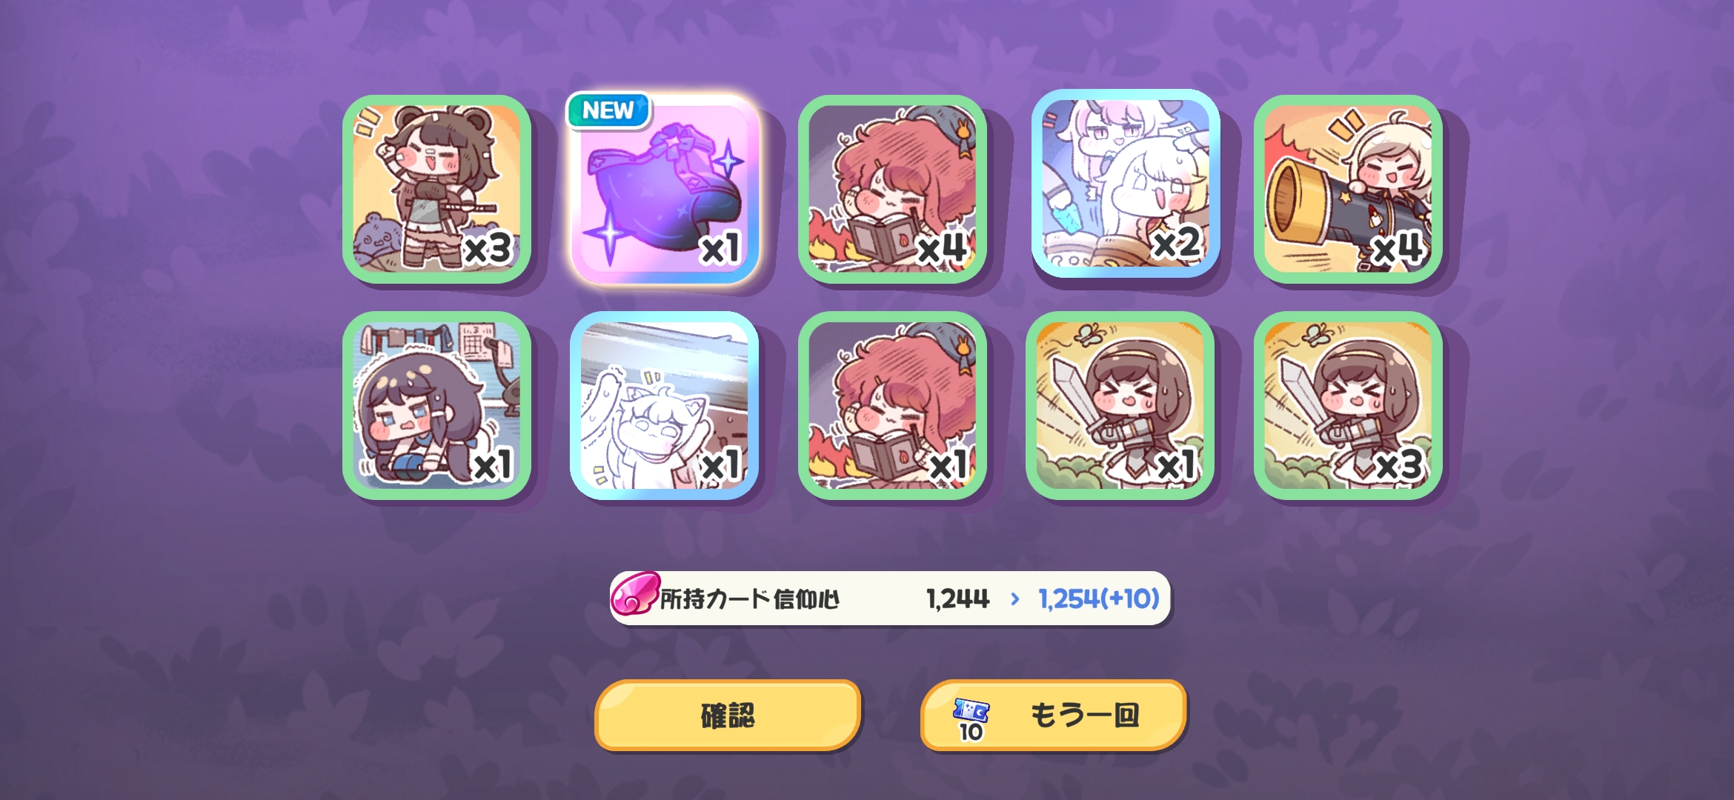Screen dimensions: 1734x800
Task: Select the white cat-eared character card x1
Action: (665, 405)
